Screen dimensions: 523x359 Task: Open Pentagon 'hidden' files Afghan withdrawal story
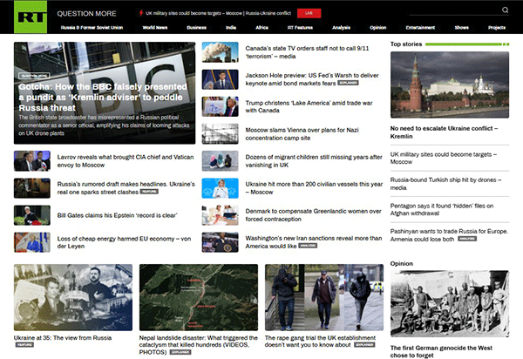click(x=442, y=209)
